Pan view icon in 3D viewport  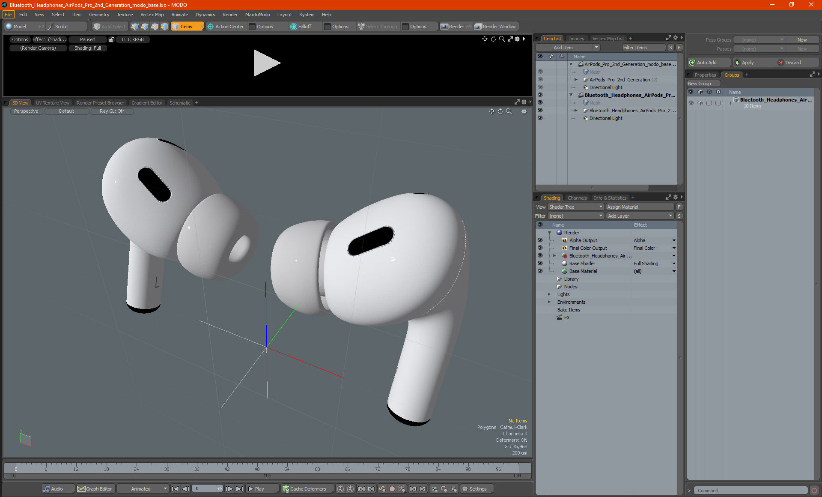tap(491, 111)
